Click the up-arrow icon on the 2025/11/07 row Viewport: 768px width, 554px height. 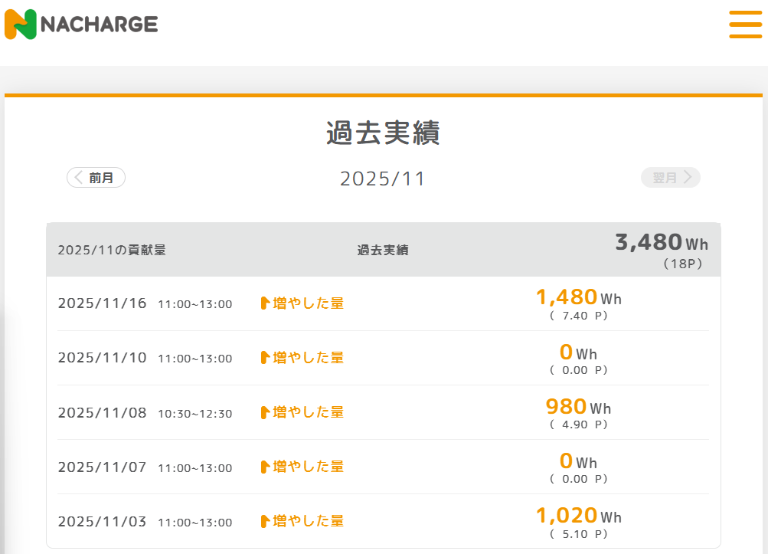[265, 467]
